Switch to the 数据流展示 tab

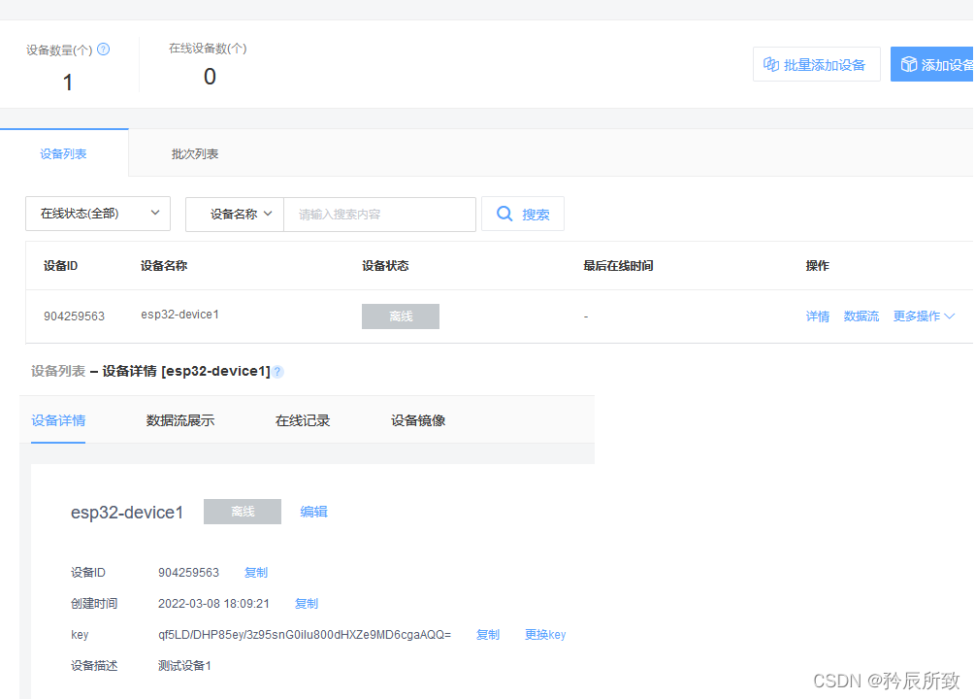[180, 420]
